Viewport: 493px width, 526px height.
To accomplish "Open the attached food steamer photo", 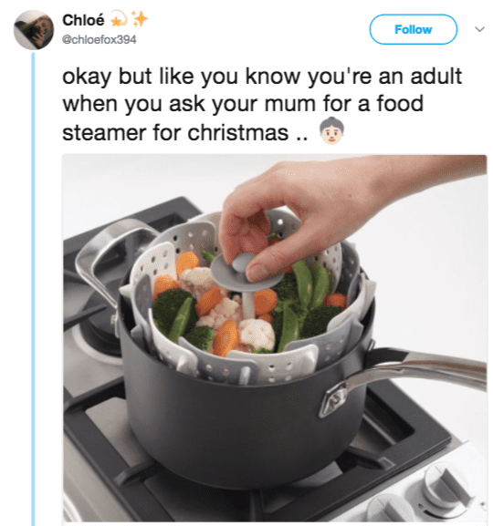I will pyautogui.click(x=275, y=337).
